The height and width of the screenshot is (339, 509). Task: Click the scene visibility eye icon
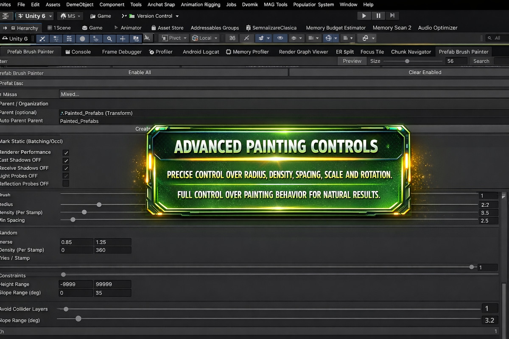280,38
